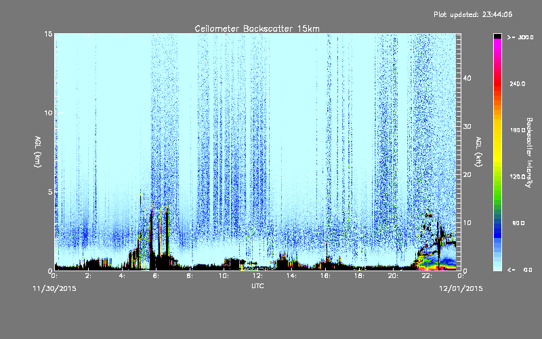Click the "8:" hour tick label
This screenshot has width=542, height=339.
coord(190,276)
